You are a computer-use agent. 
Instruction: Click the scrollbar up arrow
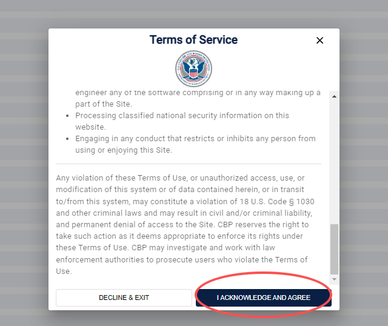[333, 96]
